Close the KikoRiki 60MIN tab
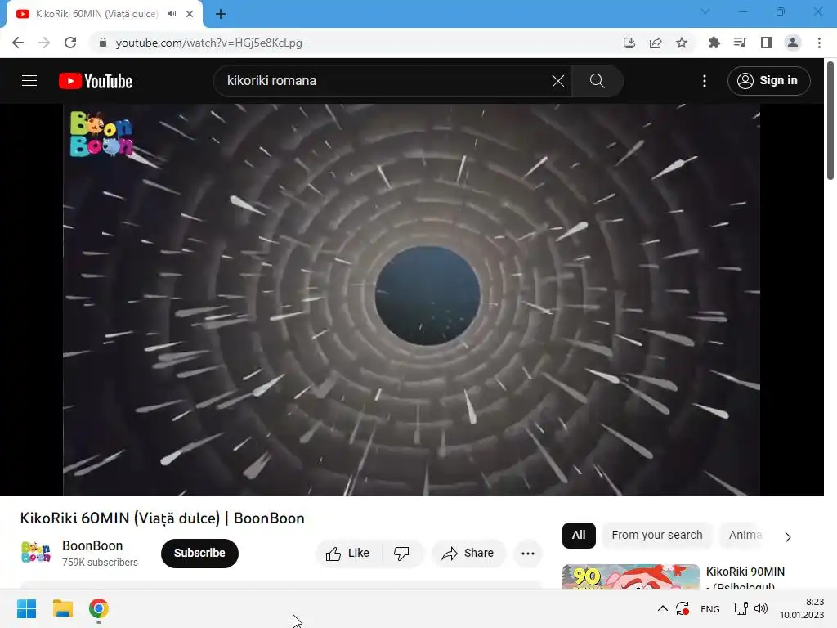 pyautogui.click(x=190, y=14)
